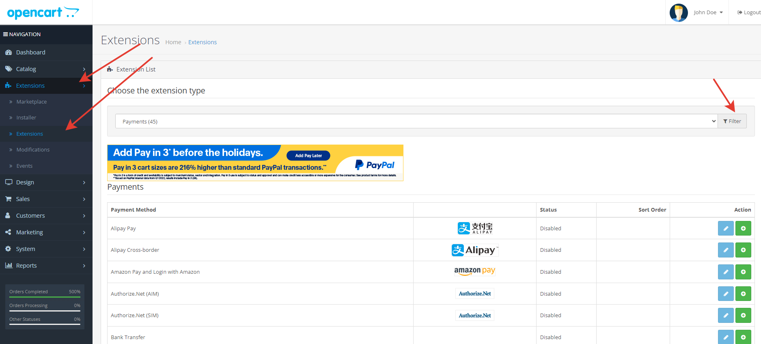Image resolution: width=761 pixels, height=344 pixels.
Task: Open the John Doe user dropdown
Action: coord(708,13)
